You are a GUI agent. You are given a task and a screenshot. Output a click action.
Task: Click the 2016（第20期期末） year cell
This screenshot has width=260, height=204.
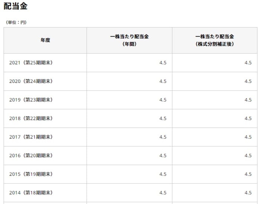(x=31, y=156)
